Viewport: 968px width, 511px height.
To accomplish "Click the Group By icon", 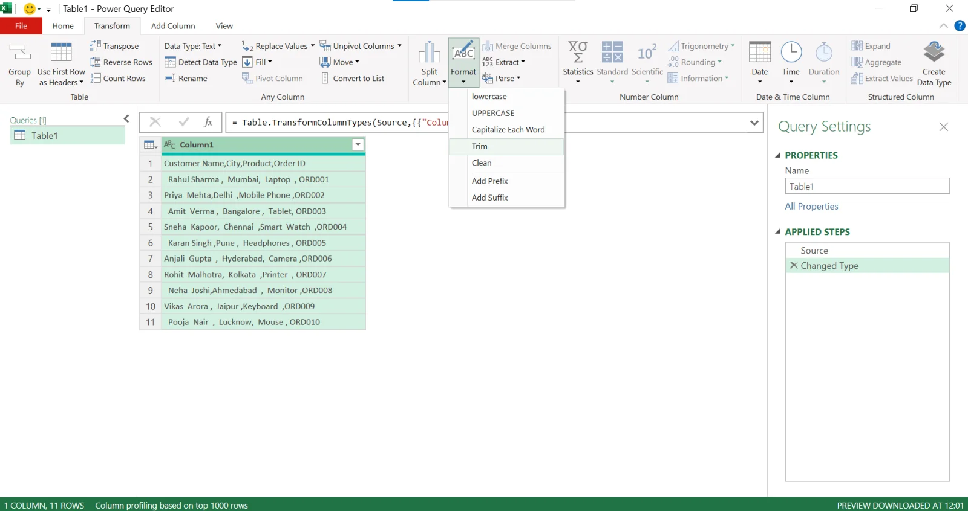I will tap(19, 53).
